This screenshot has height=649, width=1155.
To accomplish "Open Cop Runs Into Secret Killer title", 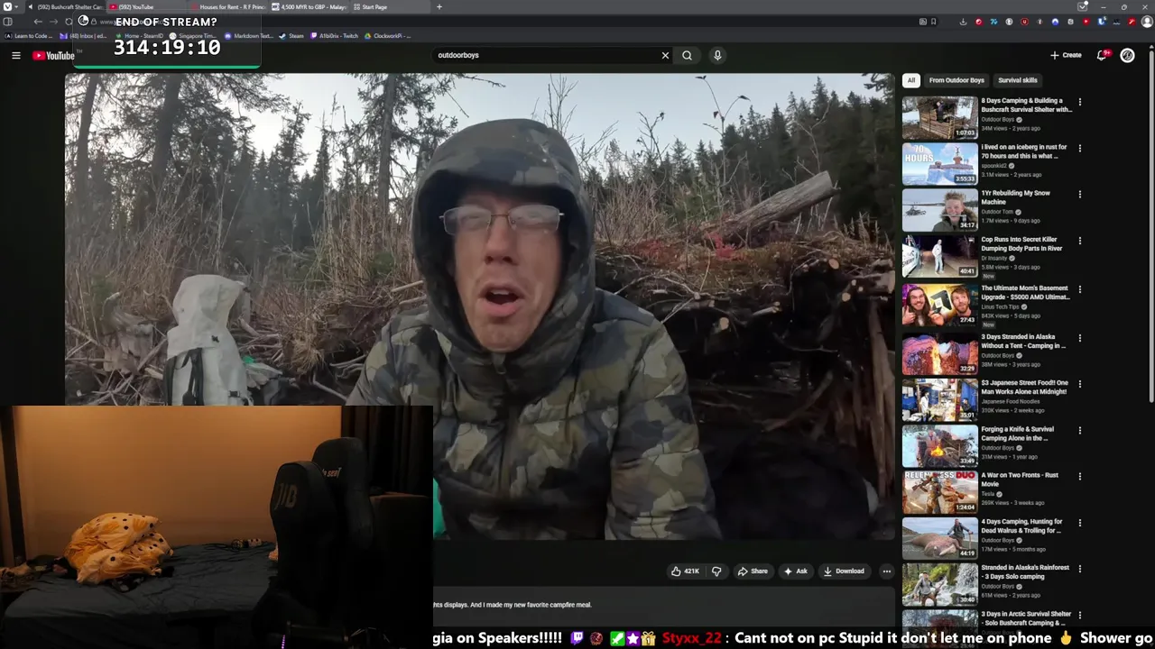I will pyautogui.click(x=1021, y=244).
